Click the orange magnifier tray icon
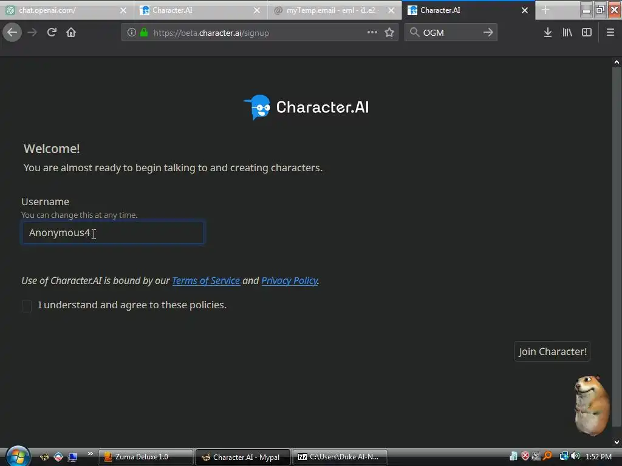This screenshot has width=622, height=466. 547,456
